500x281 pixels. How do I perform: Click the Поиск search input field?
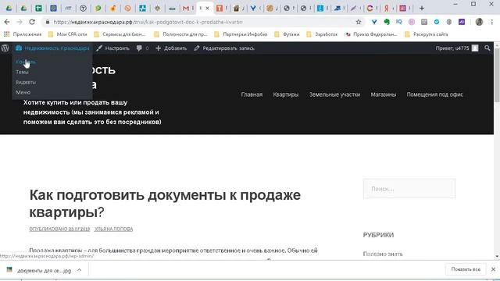(x=409, y=189)
